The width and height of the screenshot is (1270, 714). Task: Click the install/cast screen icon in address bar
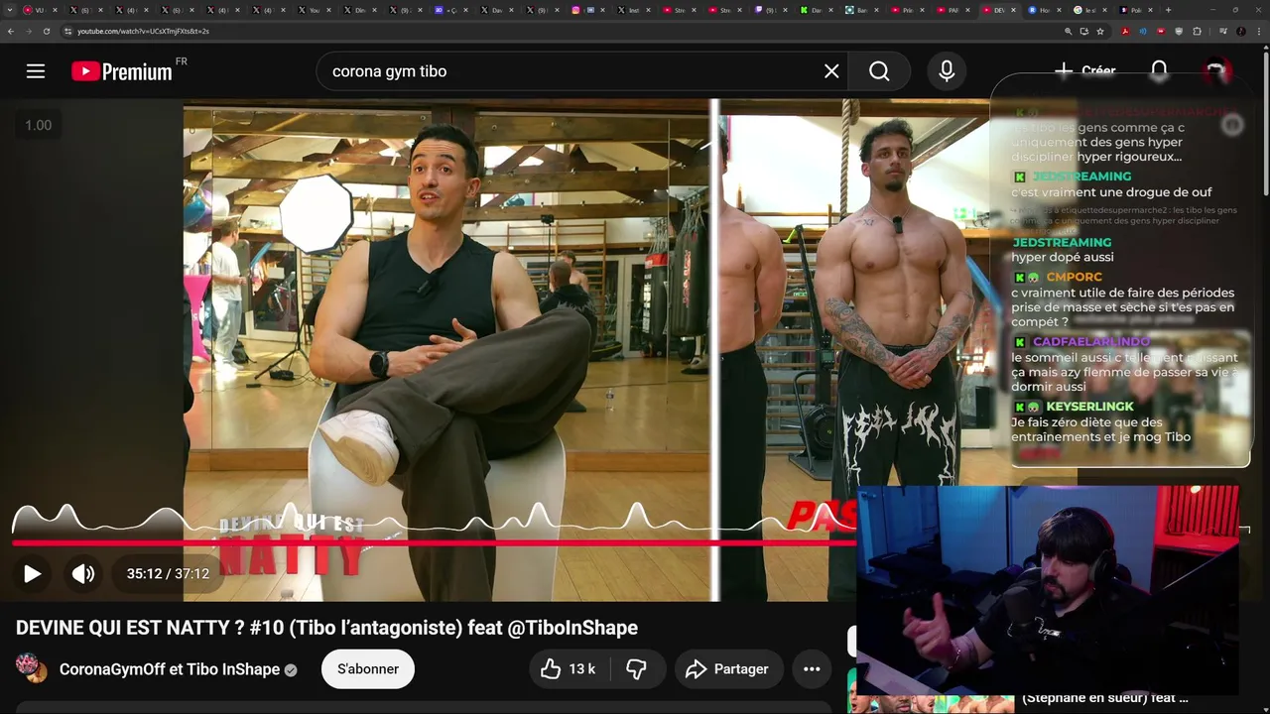(1084, 31)
